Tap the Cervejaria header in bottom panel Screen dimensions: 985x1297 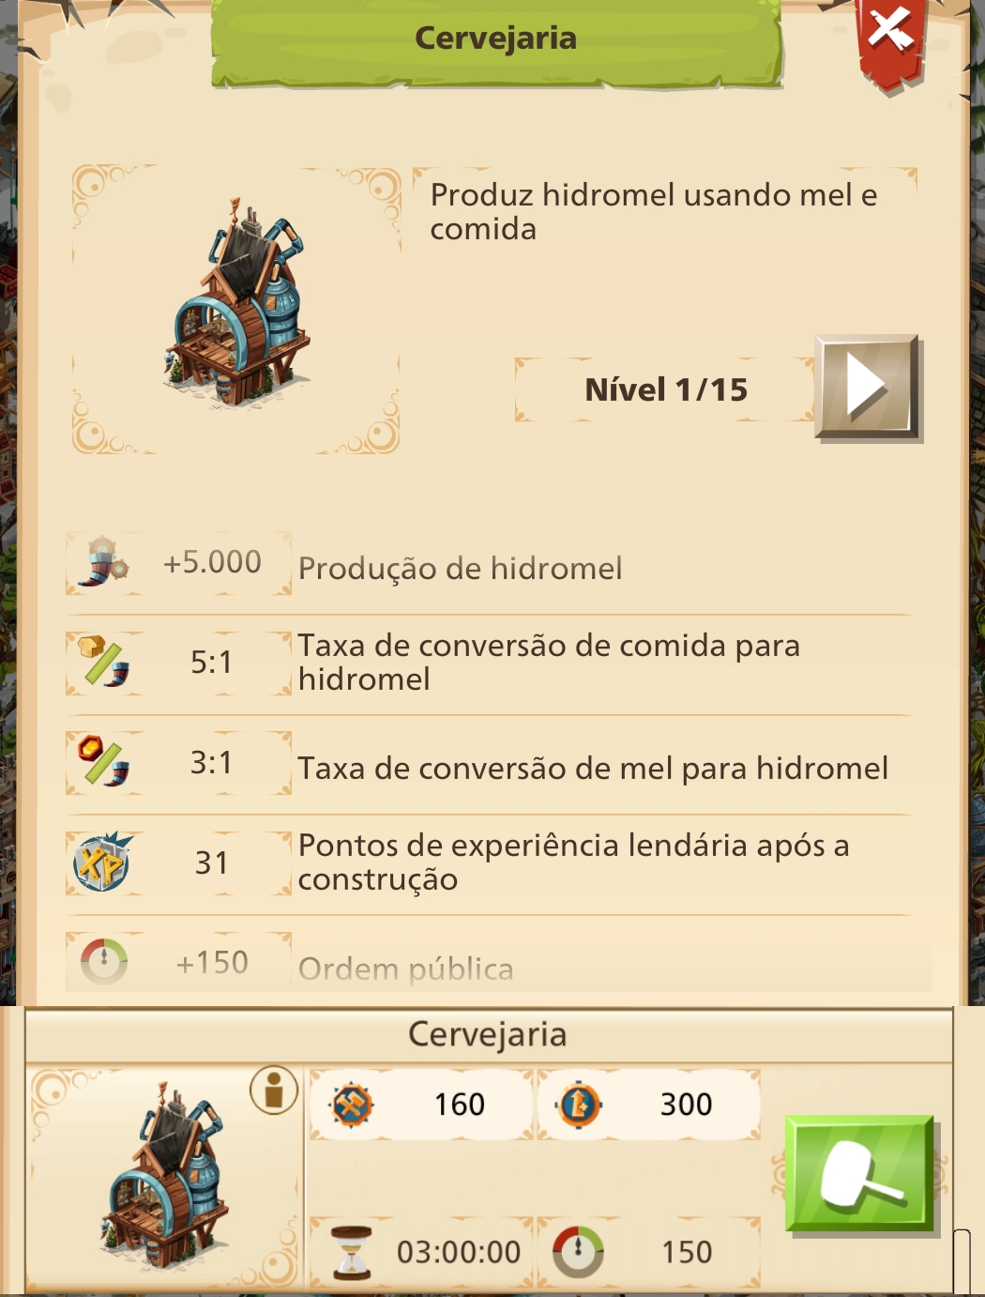point(488,1034)
